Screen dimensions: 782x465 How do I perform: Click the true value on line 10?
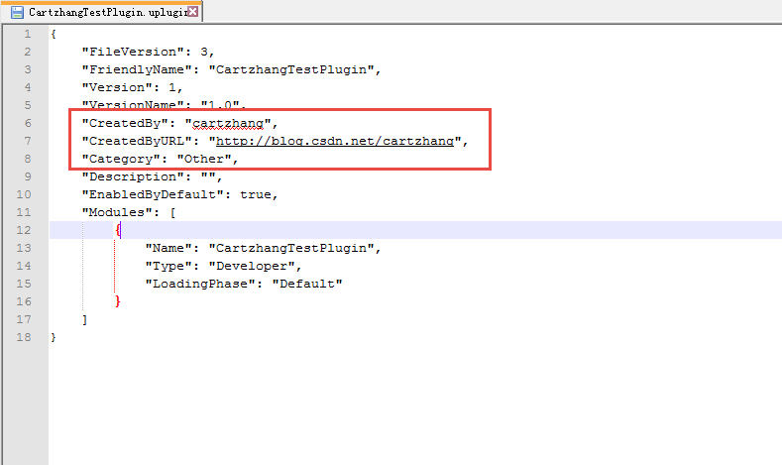click(256, 194)
